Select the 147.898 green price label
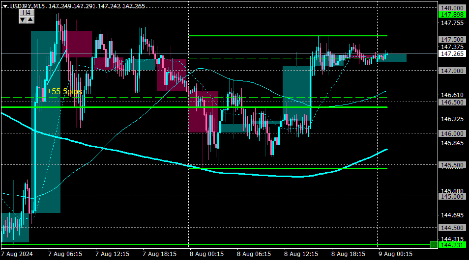This screenshot has height=260, width=469. (452, 15)
